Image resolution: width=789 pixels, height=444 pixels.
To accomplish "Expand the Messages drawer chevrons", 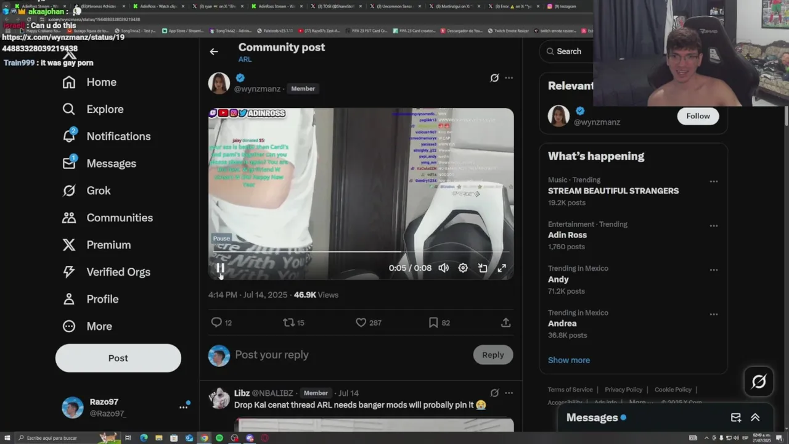I will click(x=755, y=417).
